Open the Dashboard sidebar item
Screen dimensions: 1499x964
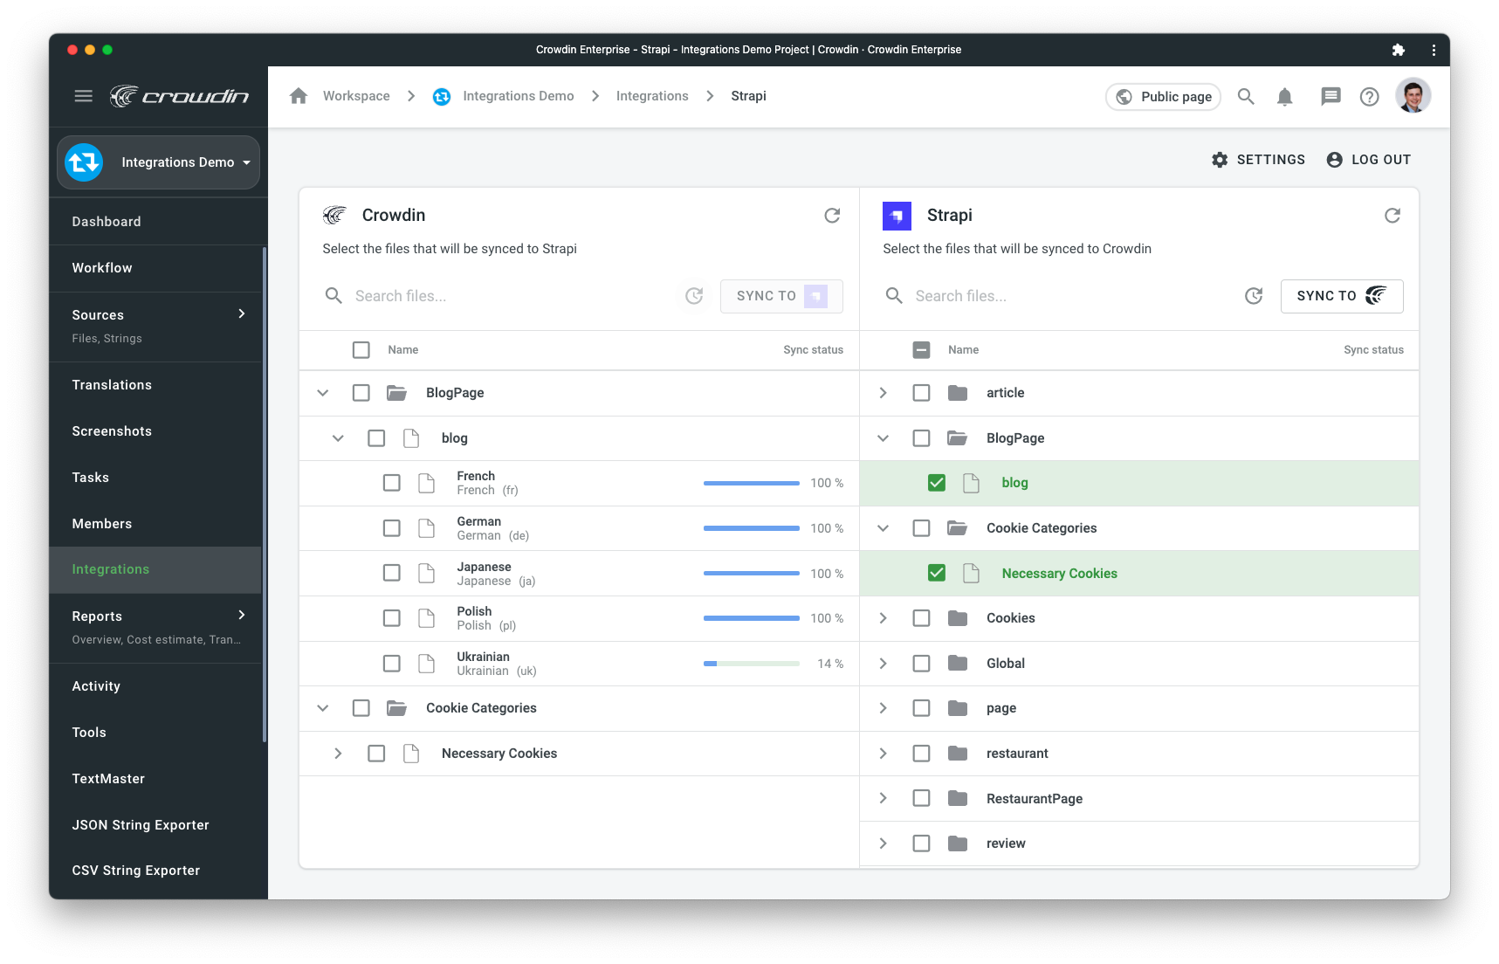point(107,222)
